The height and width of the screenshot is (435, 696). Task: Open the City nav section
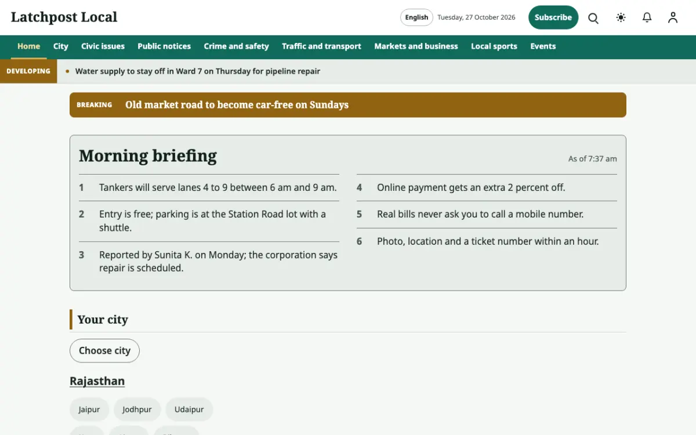coord(61,46)
